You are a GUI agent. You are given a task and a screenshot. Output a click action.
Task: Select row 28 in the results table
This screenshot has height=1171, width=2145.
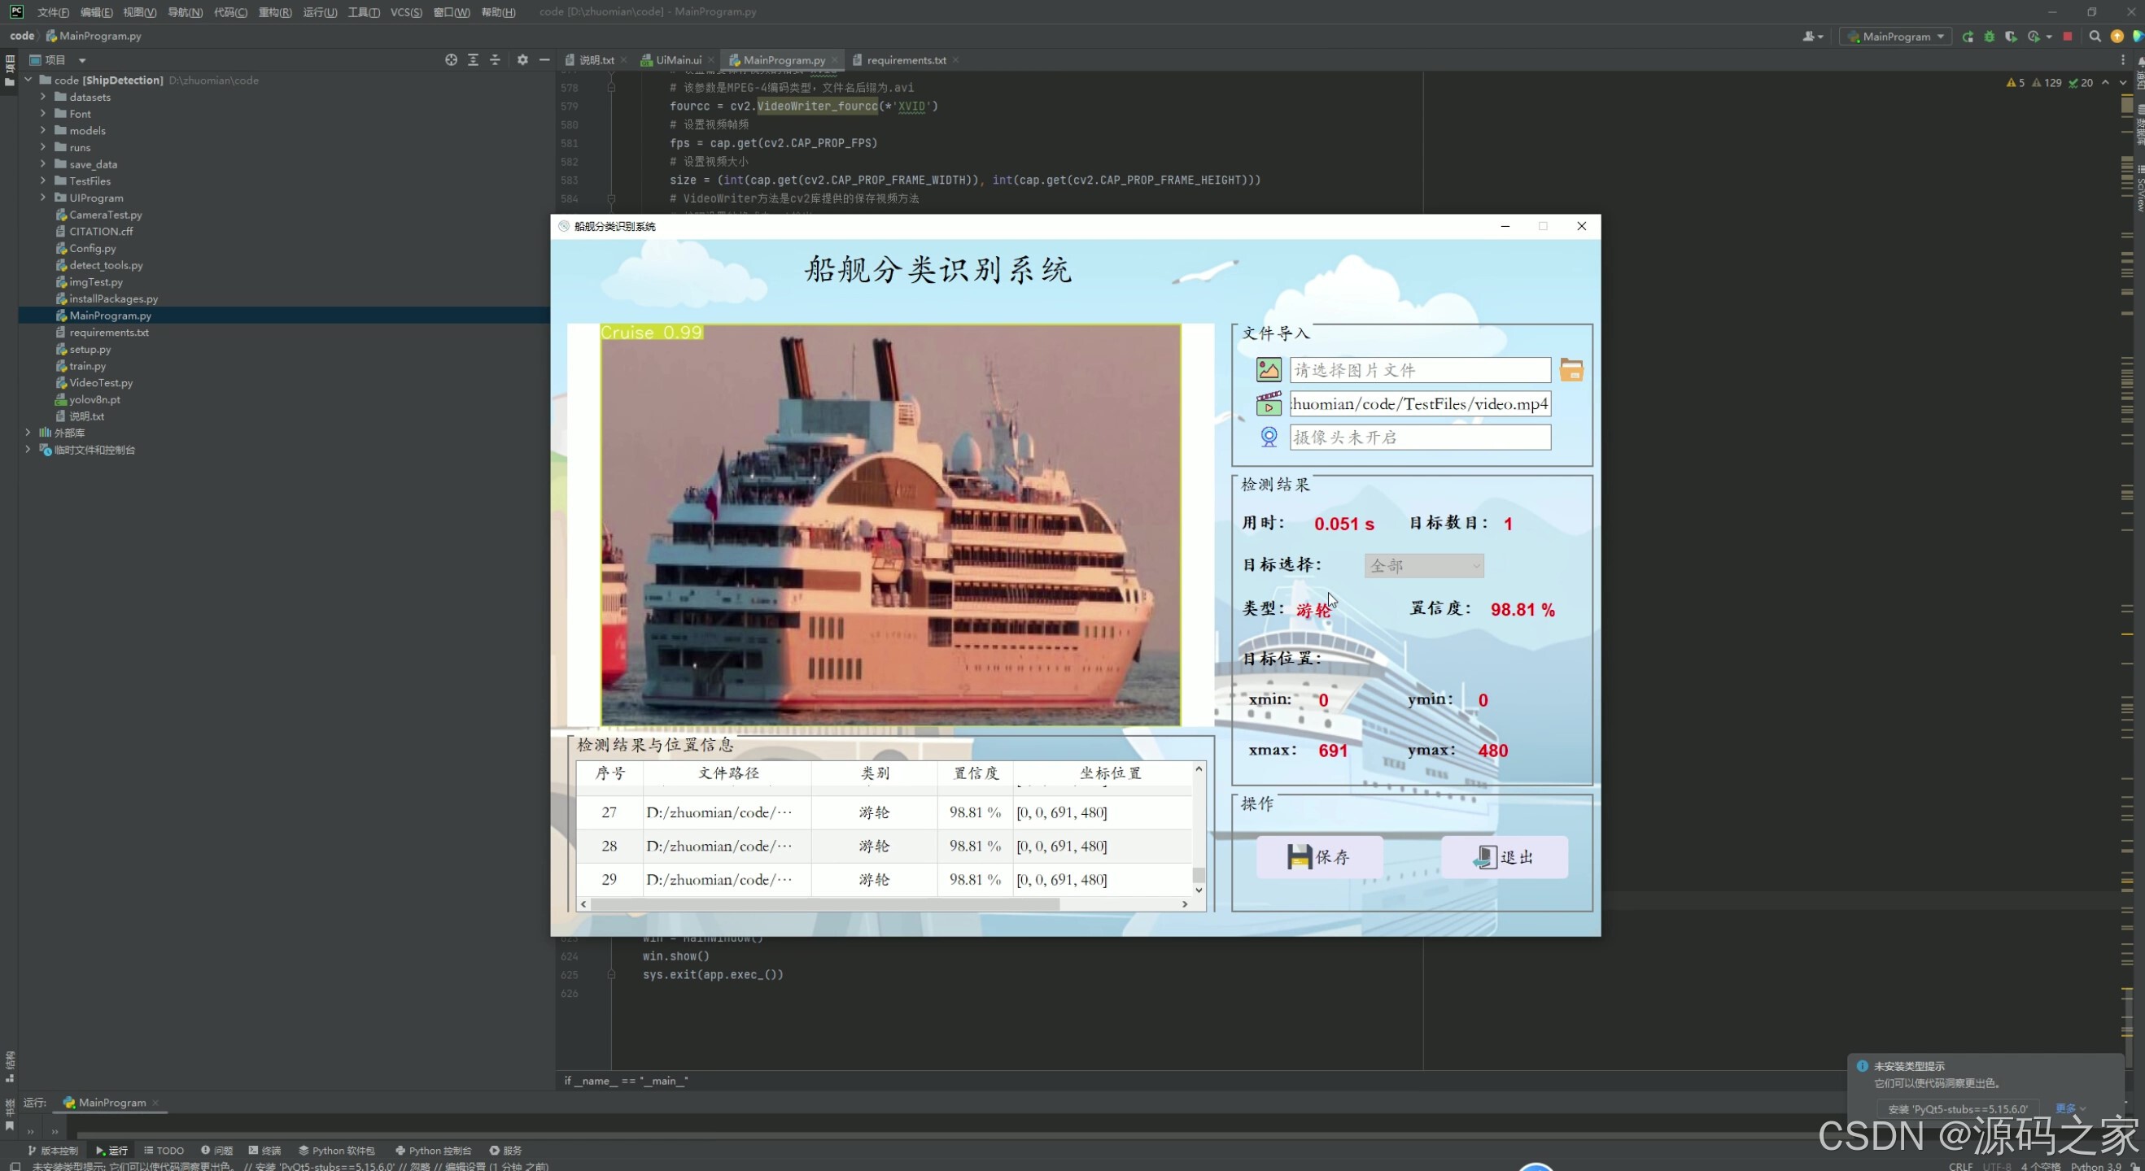point(884,846)
